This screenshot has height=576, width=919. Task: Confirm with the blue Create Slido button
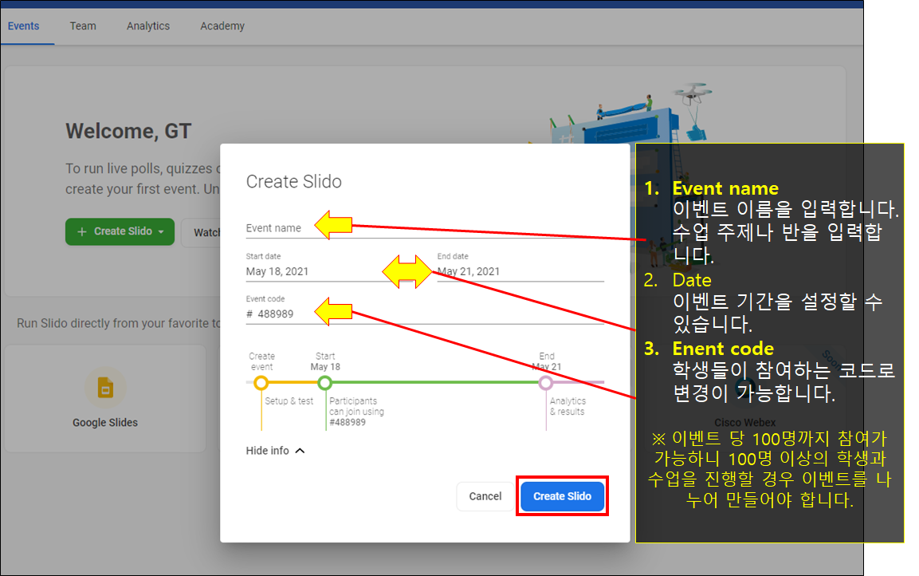pyautogui.click(x=562, y=496)
